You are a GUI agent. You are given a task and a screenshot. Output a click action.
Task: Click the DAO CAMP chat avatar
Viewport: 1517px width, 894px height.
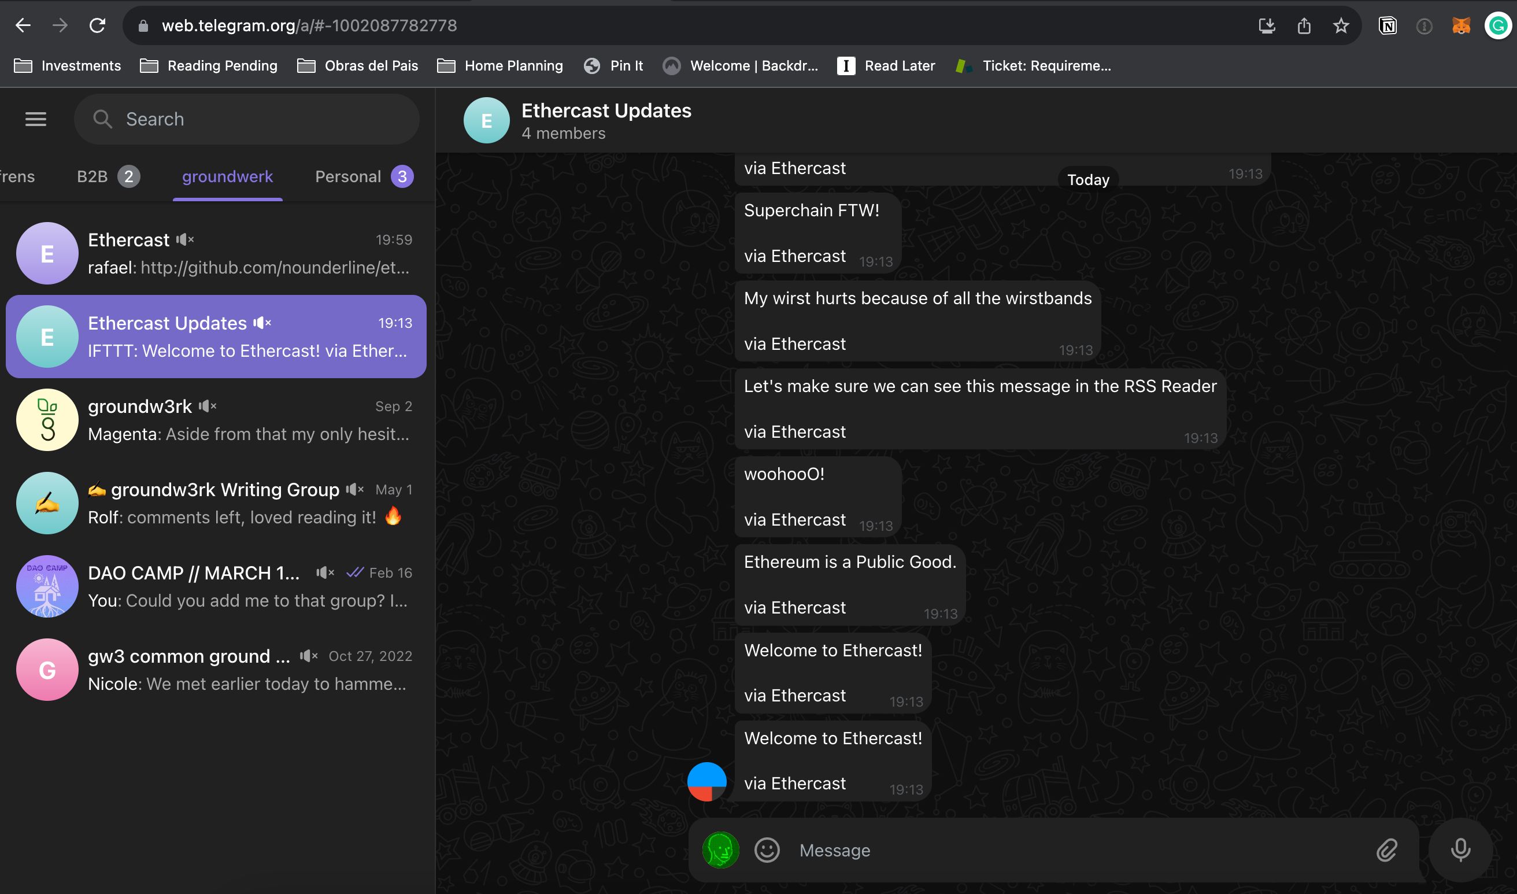click(x=47, y=586)
